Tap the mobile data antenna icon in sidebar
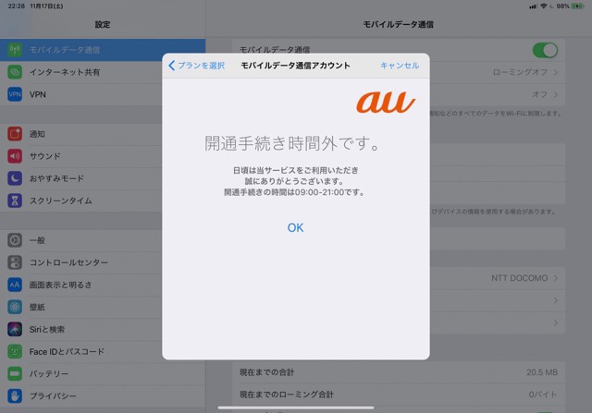The height and width of the screenshot is (413, 592). point(15,50)
